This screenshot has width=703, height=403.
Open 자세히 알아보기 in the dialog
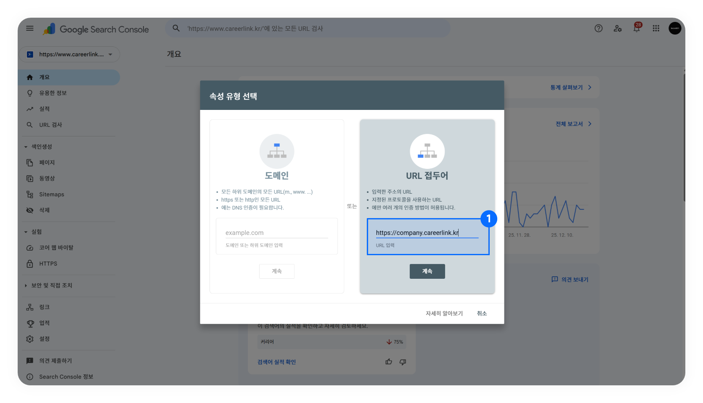(444, 313)
